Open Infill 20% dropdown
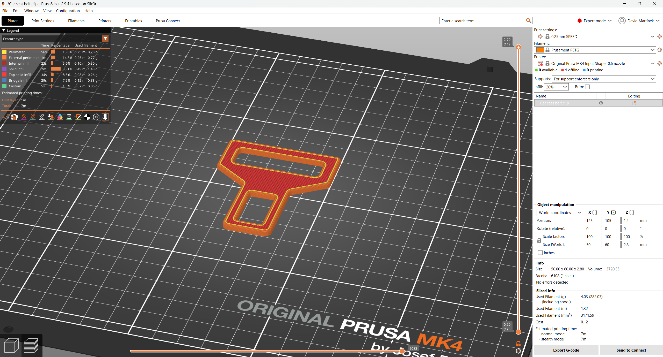Screen dimensions: 663x357 [556, 87]
